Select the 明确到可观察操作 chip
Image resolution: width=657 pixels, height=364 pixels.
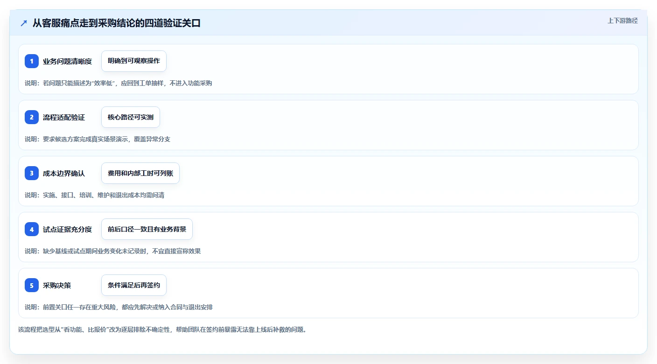tap(134, 61)
